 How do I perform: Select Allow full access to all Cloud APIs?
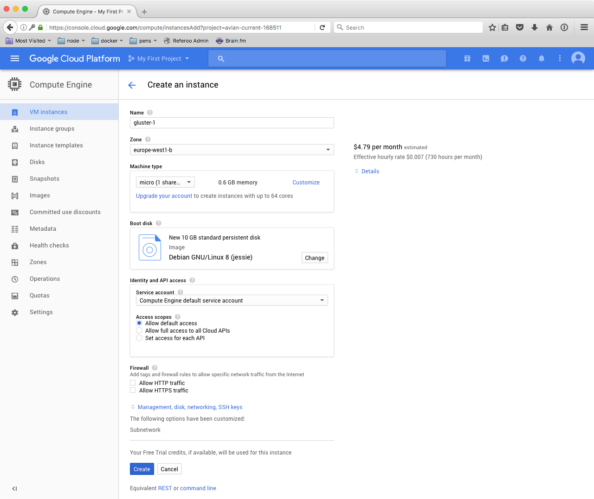click(x=139, y=330)
